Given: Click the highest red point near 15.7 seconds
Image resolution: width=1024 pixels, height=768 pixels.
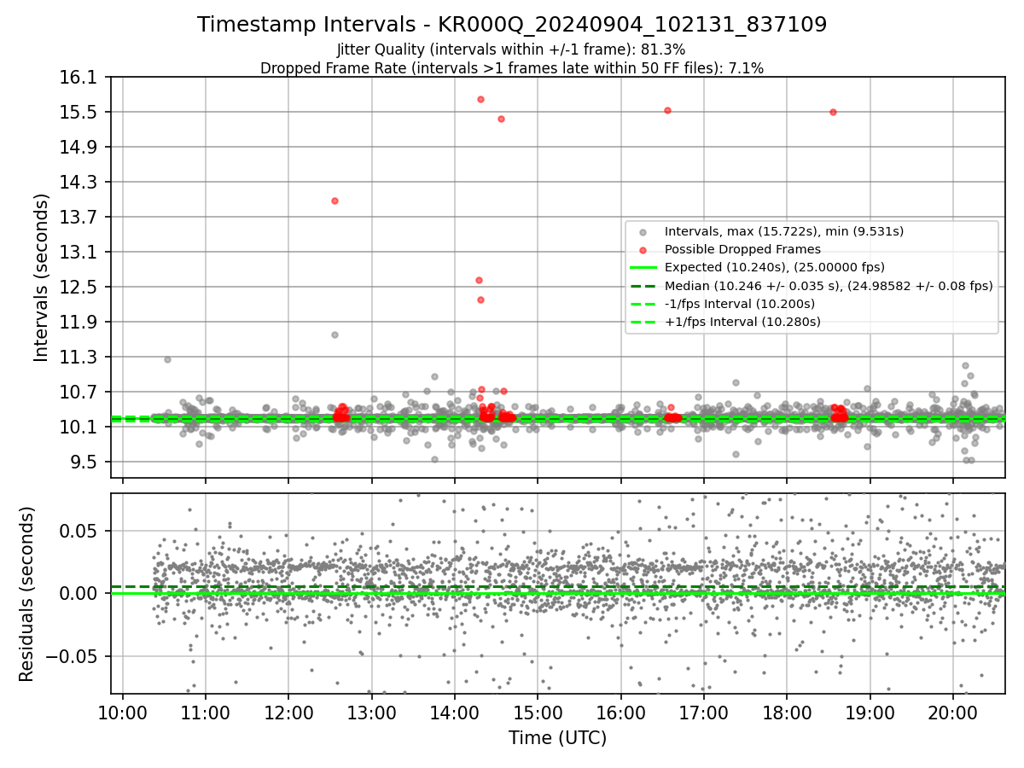Looking at the screenshot, I should click(x=480, y=99).
